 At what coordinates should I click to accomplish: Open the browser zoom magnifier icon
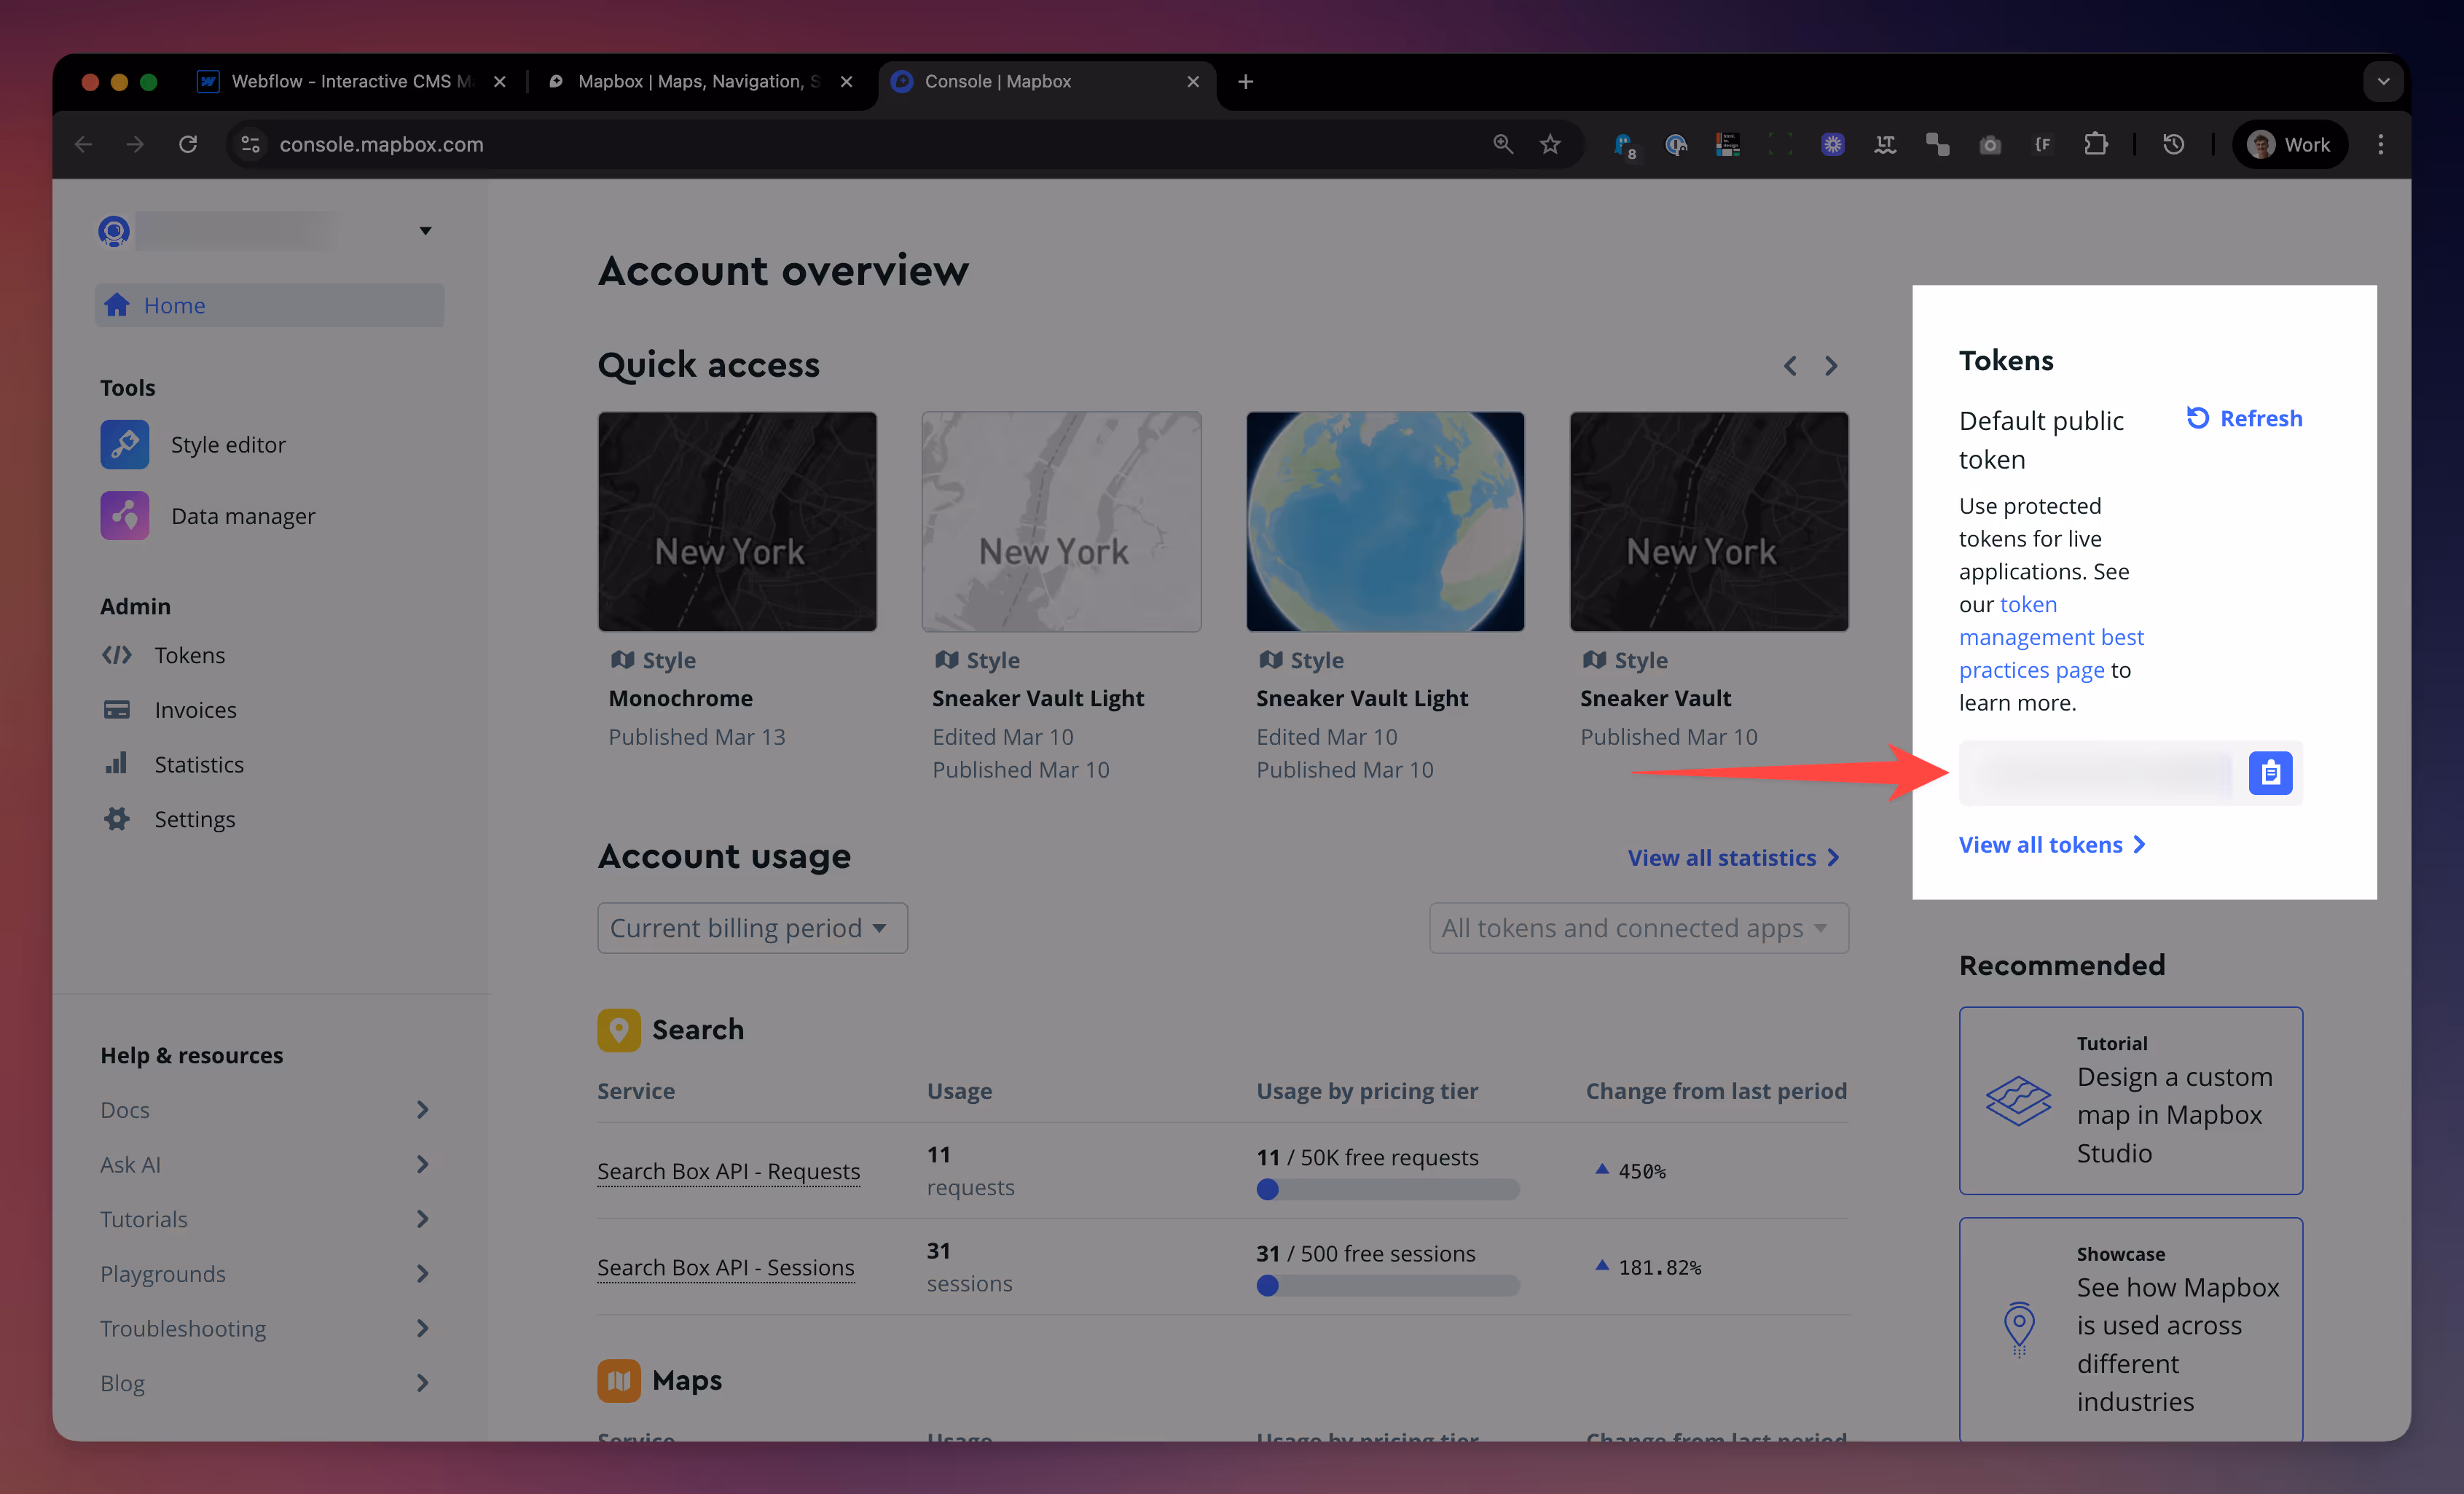[x=1502, y=145]
